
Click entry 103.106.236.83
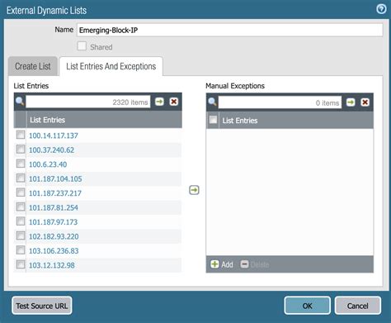(54, 251)
